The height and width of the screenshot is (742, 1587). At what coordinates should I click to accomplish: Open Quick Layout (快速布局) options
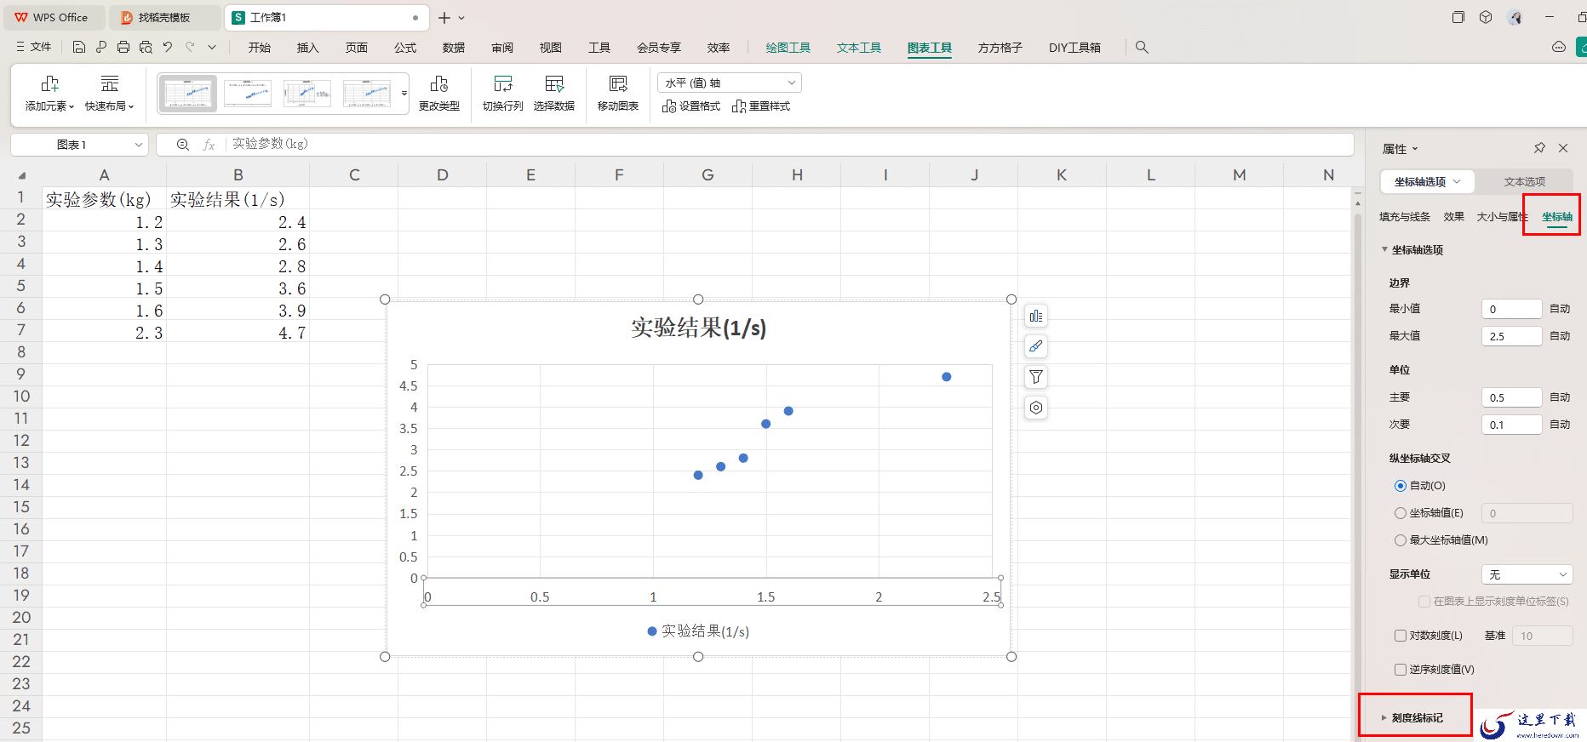click(x=109, y=94)
